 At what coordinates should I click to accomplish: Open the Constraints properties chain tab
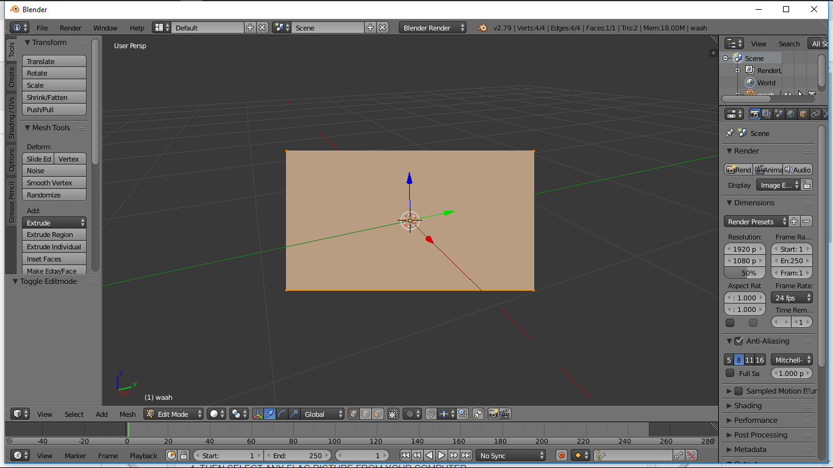(x=815, y=114)
